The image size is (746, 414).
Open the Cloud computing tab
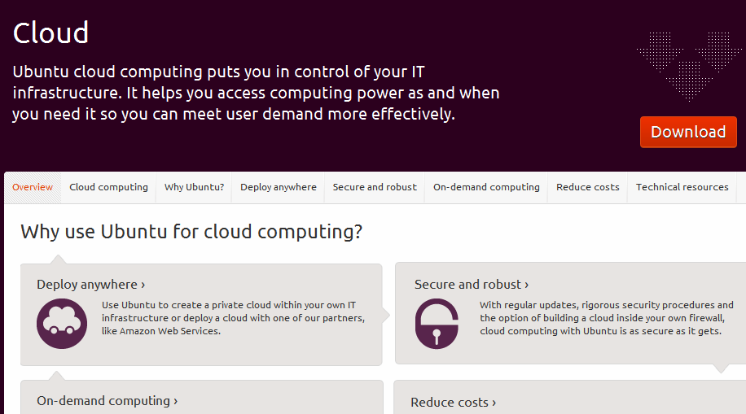pos(108,187)
